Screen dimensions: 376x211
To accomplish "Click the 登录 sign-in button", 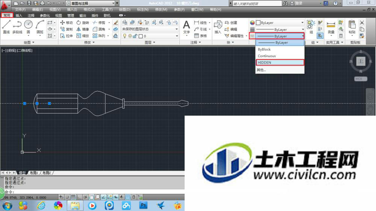I will coord(296,3).
